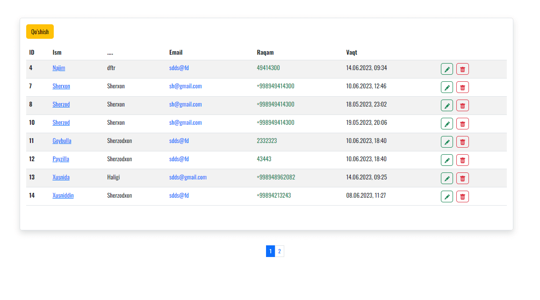
Task: Click trash icon for row ID 8
Action: coord(462,106)
